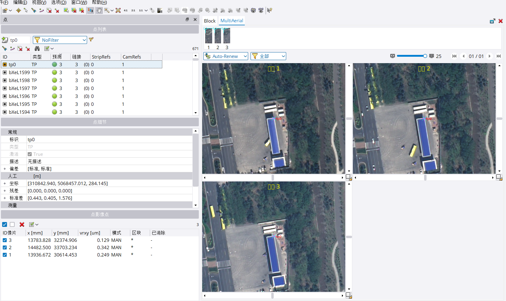The width and height of the screenshot is (506, 301).
Task: Click the delete selection icon in point list toolbar
Action: [x=20, y=48]
